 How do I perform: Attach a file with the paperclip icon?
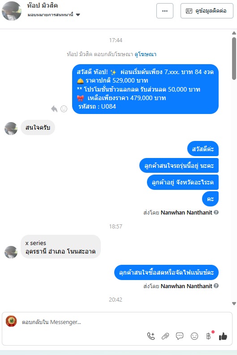[x=165, y=336]
